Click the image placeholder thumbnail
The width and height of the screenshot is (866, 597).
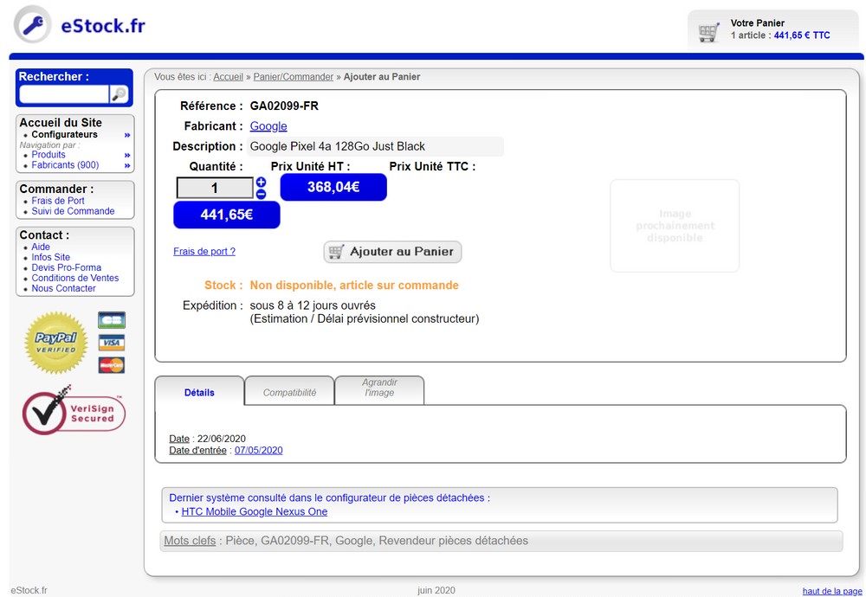point(675,226)
